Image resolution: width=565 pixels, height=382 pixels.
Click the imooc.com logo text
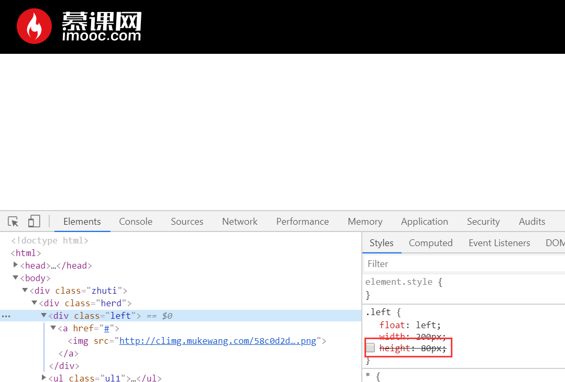click(x=102, y=36)
